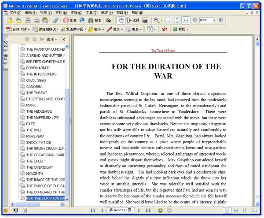The height and width of the screenshot is (218, 264).
Task: Enable Continuous page layout view
Action: (236, 210)
